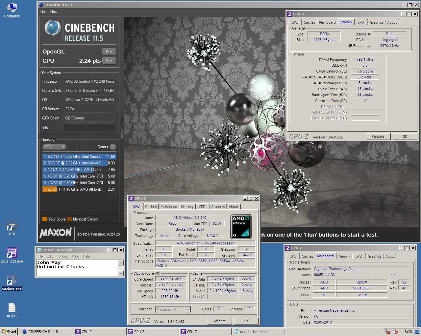The image size is (421, 336).
Task: Click OK in the CPU-Z memory window
Action: click(x=405, y=136)
